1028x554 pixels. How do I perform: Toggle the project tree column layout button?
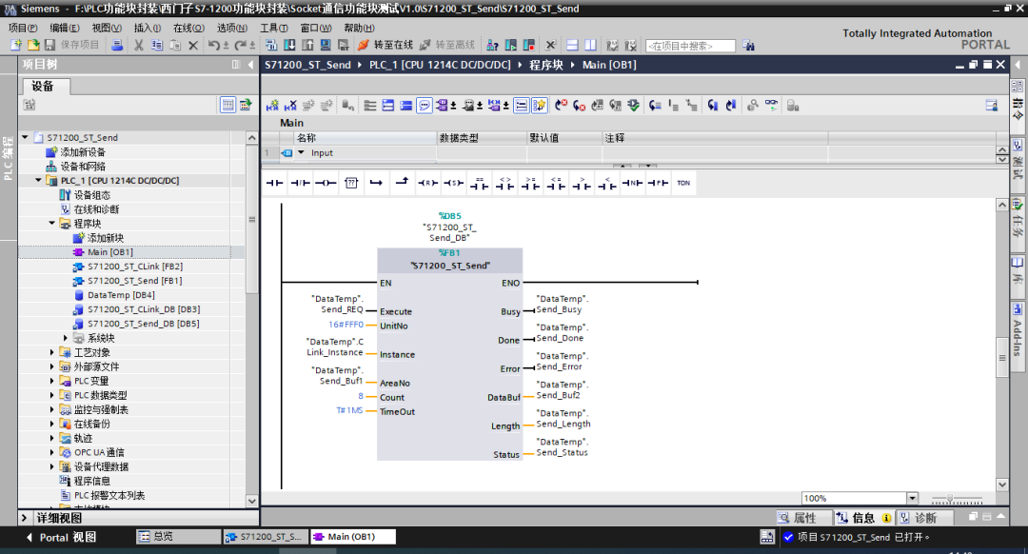point(236,64)
